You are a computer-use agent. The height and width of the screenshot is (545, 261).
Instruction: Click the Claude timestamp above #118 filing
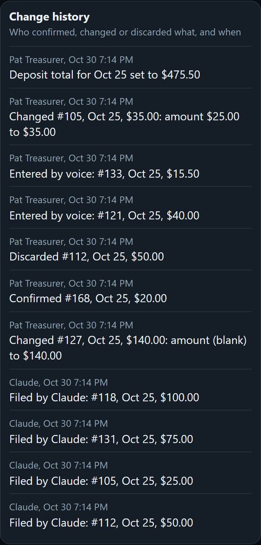59,382
